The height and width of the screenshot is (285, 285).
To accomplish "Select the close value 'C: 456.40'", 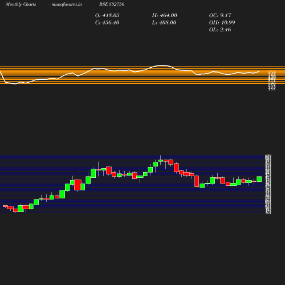I will (x=107, y=23).
